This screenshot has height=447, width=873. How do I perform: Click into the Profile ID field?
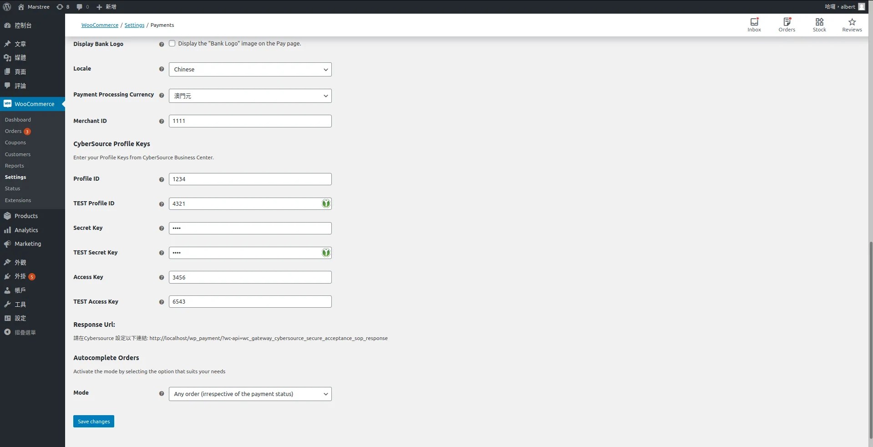250,179
